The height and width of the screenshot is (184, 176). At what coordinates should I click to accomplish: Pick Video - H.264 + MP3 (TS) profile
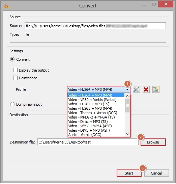pyautogui.click(x=96, y=104)
